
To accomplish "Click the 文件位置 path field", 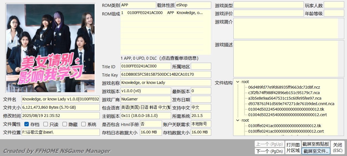I will [61, 132].
